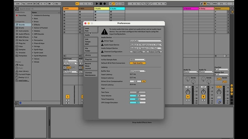This screenshot has width=248, height=139.
Task: Open Library preferences tab
Action: [91, 55]
